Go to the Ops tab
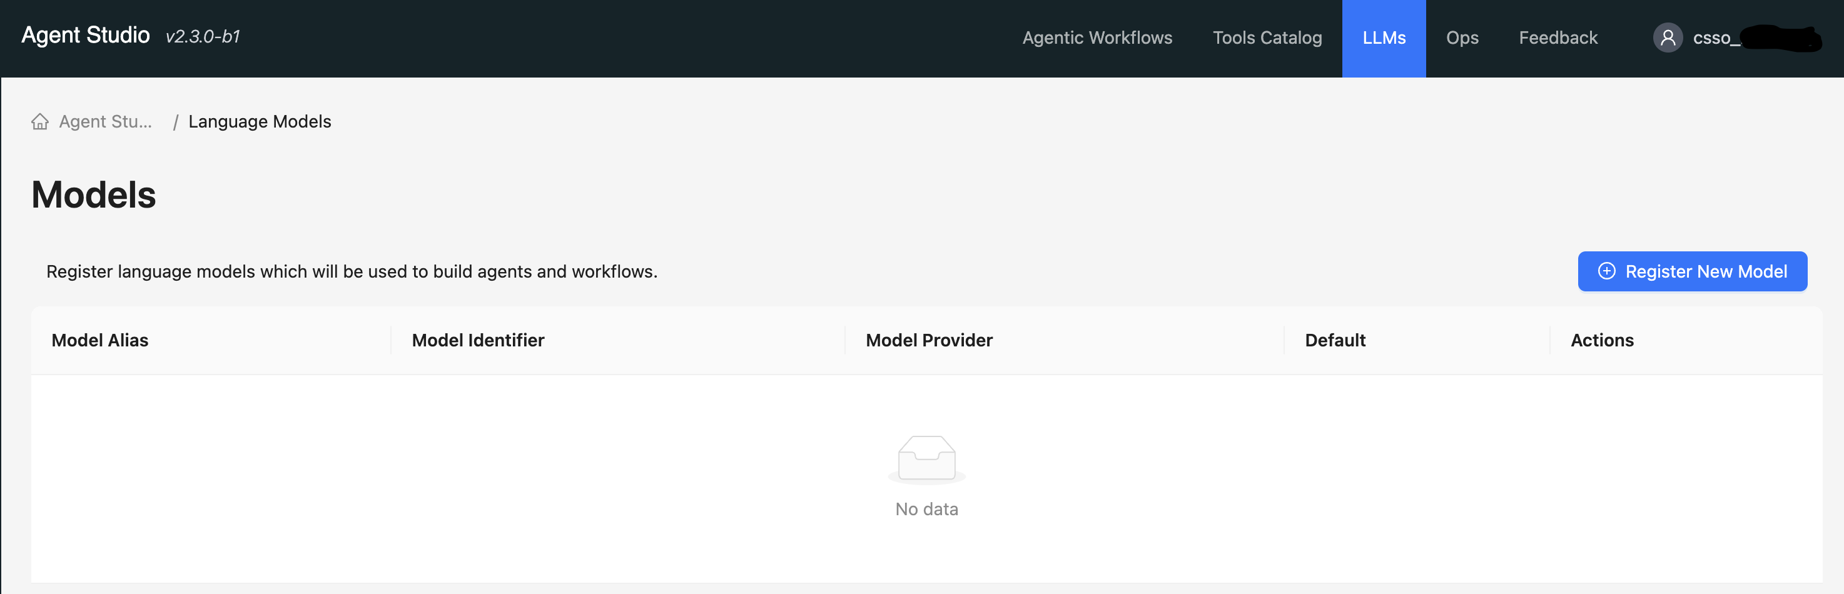 point(1462,38)
